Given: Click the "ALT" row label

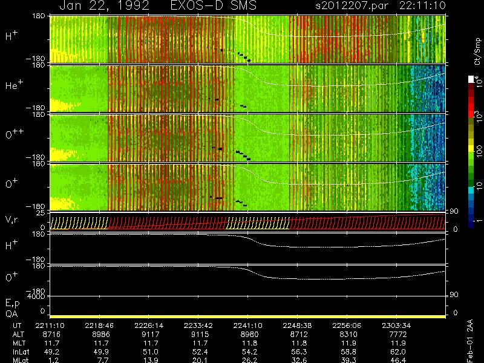Looking at the screenshot, I should [19, 335].
